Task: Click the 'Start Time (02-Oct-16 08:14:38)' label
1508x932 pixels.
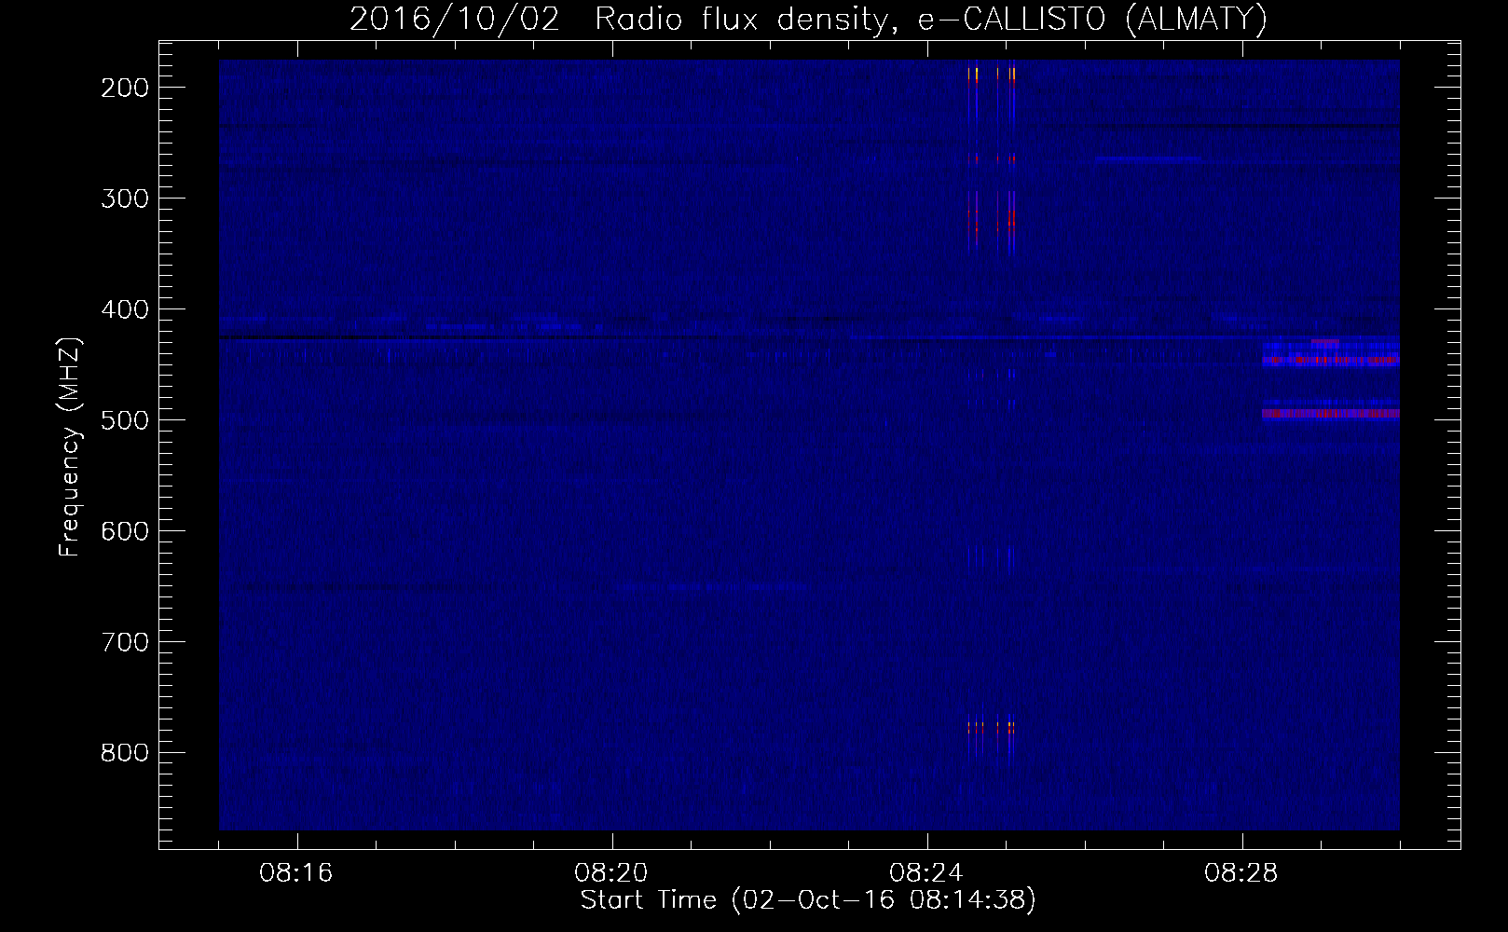Action: [x=808, y=900]
